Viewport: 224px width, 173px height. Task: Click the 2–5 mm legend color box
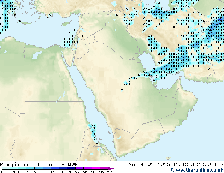click(x=30, y=168)
